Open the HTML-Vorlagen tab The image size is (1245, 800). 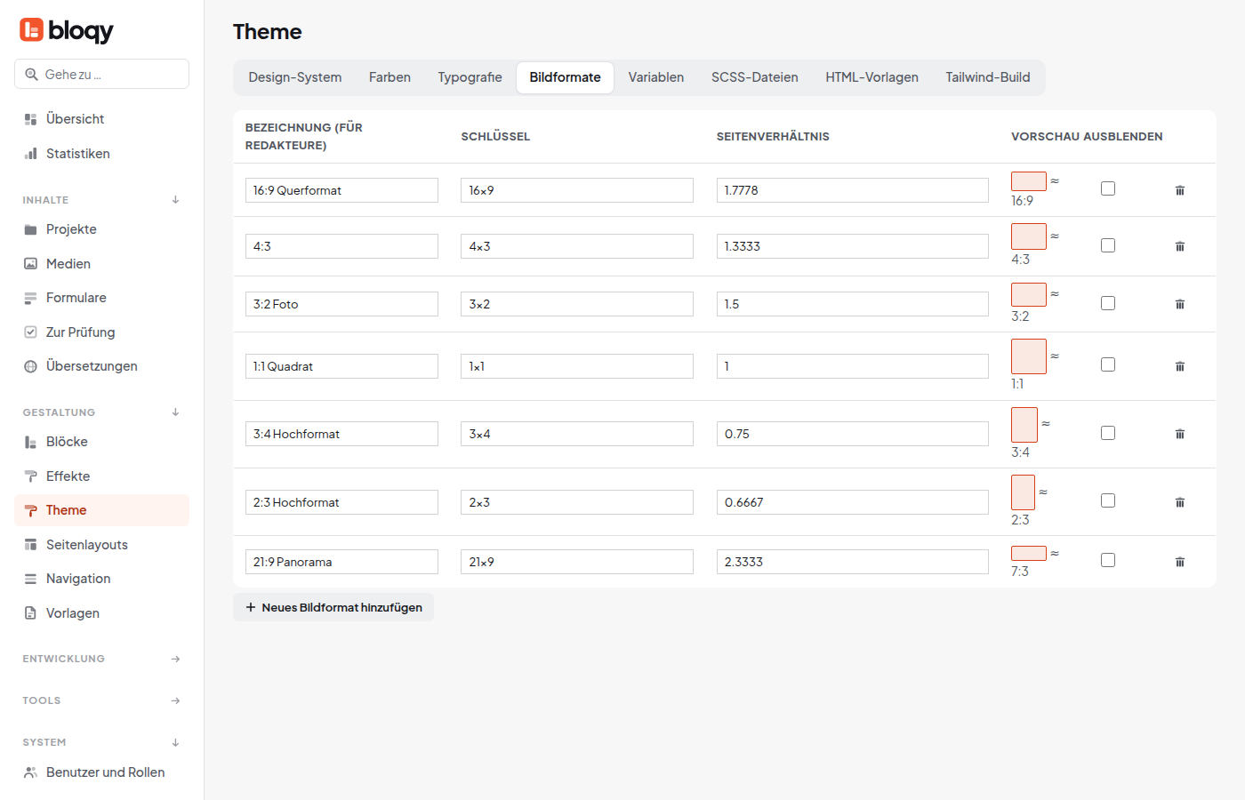(x=871, y=77)
